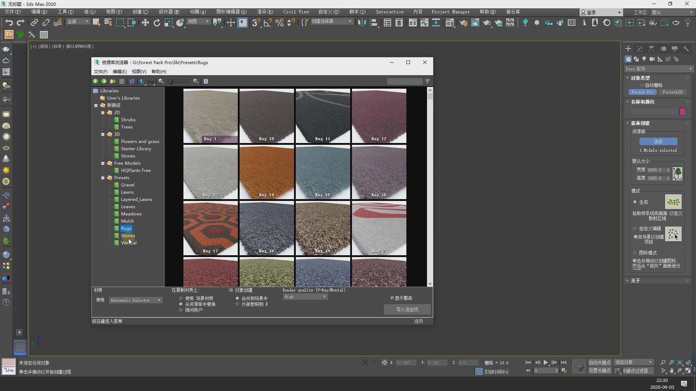Open the Automatic Selector material dropdown
696x391 pixels.
tap(136, 300)
